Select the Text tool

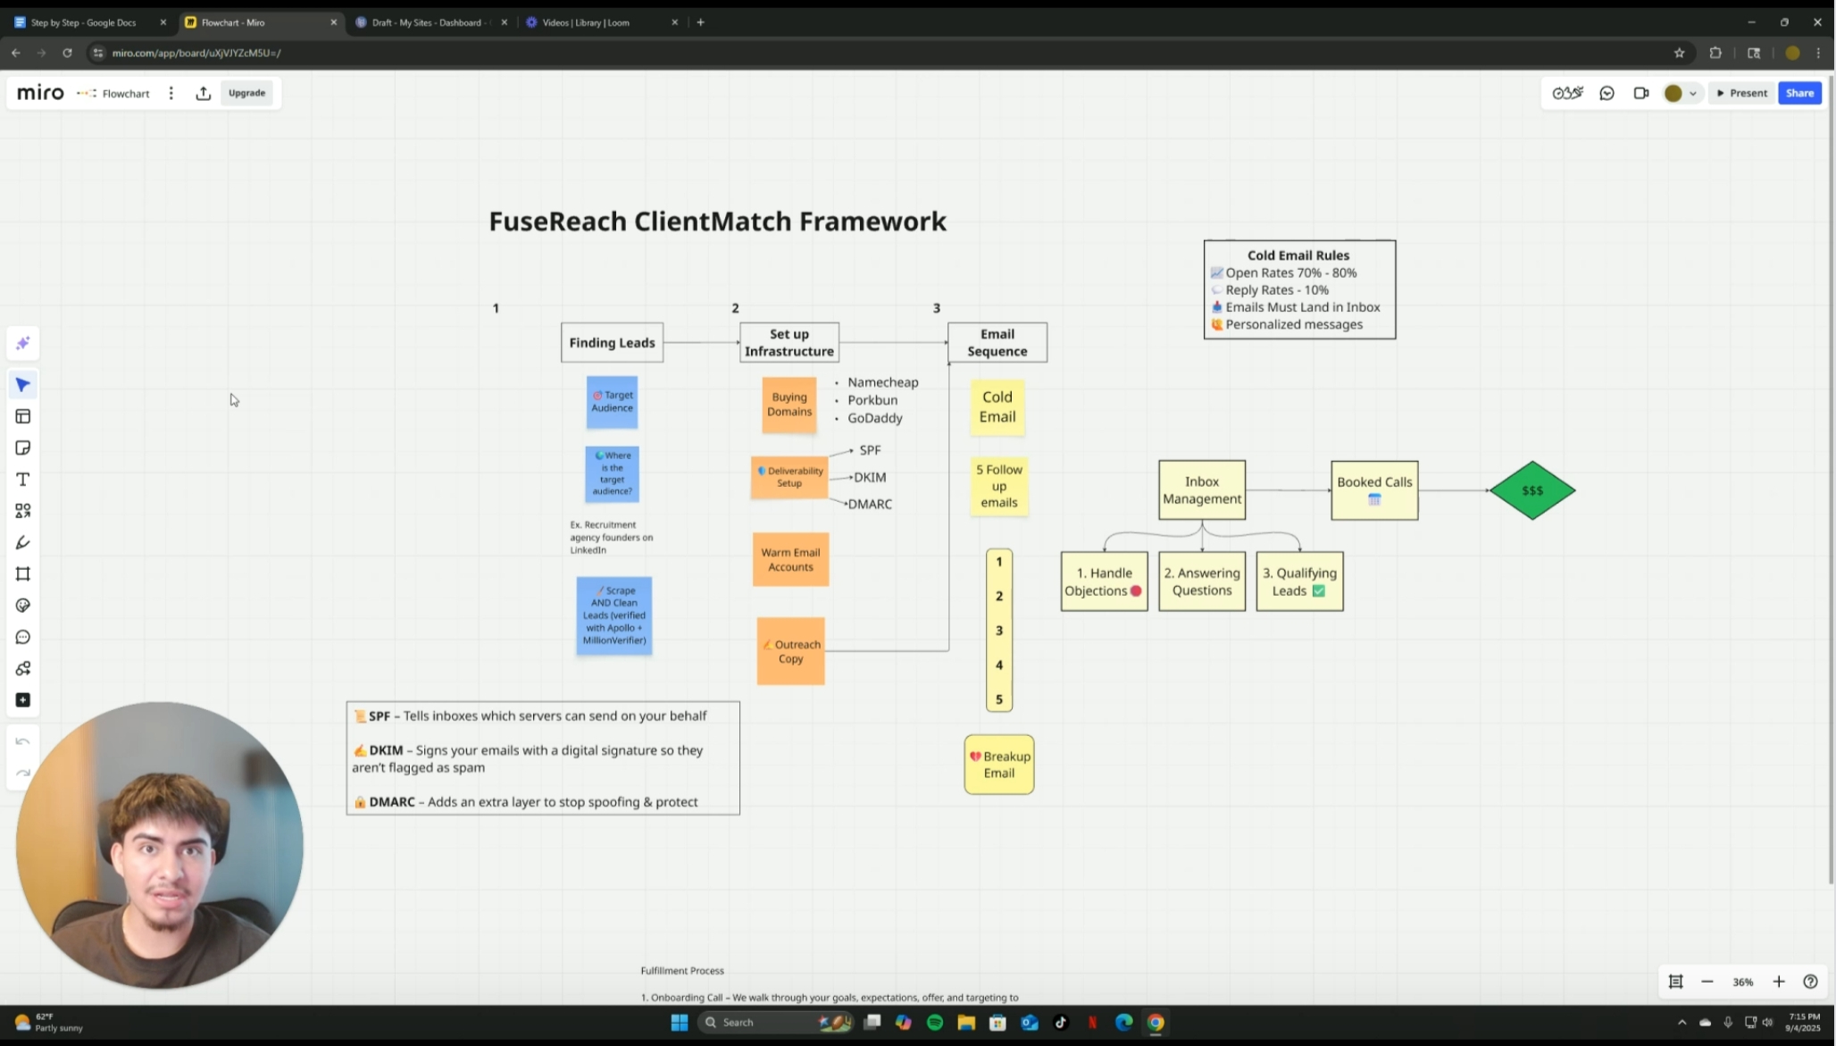point(23,480)
